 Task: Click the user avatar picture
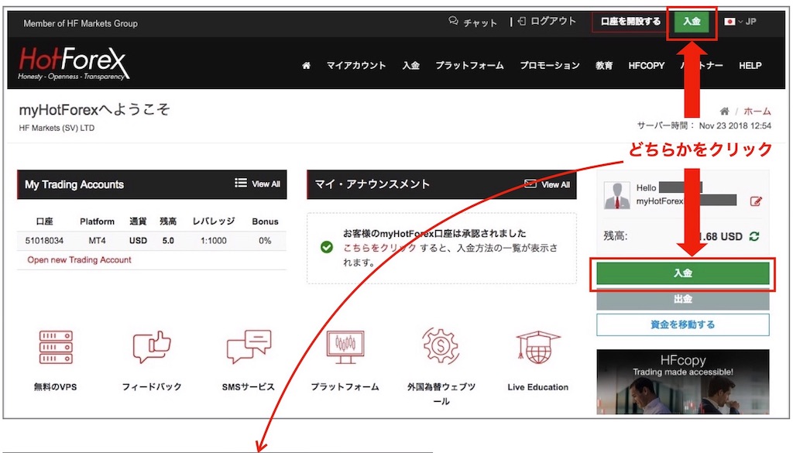tap(617, 195)
